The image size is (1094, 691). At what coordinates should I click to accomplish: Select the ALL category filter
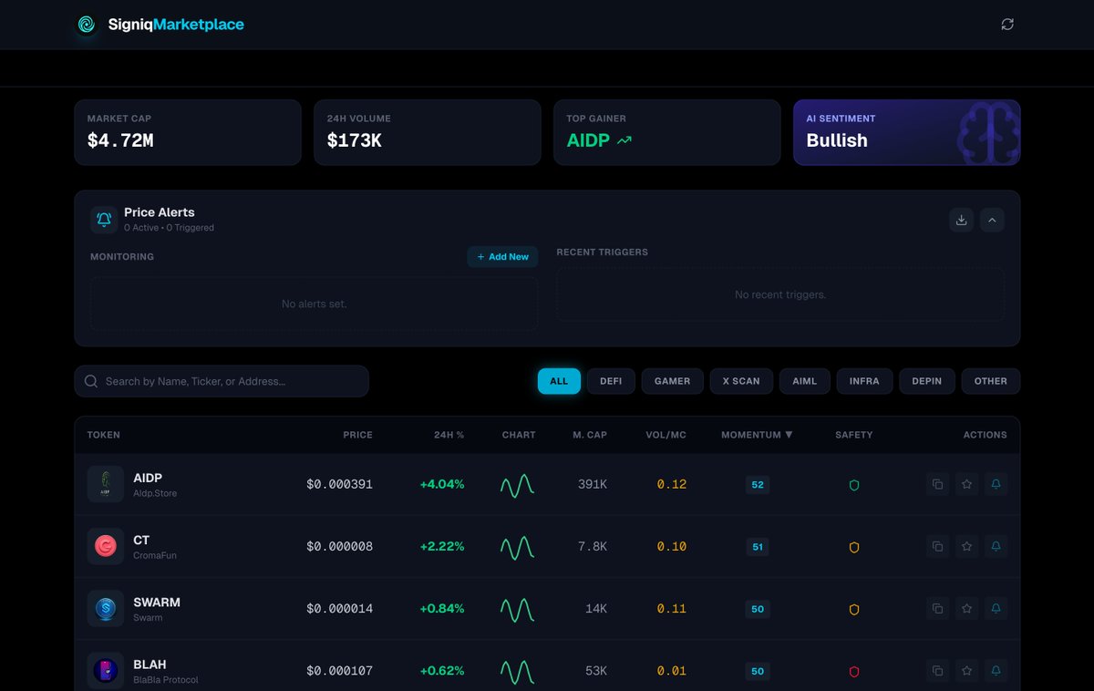[x=559, y=381]
